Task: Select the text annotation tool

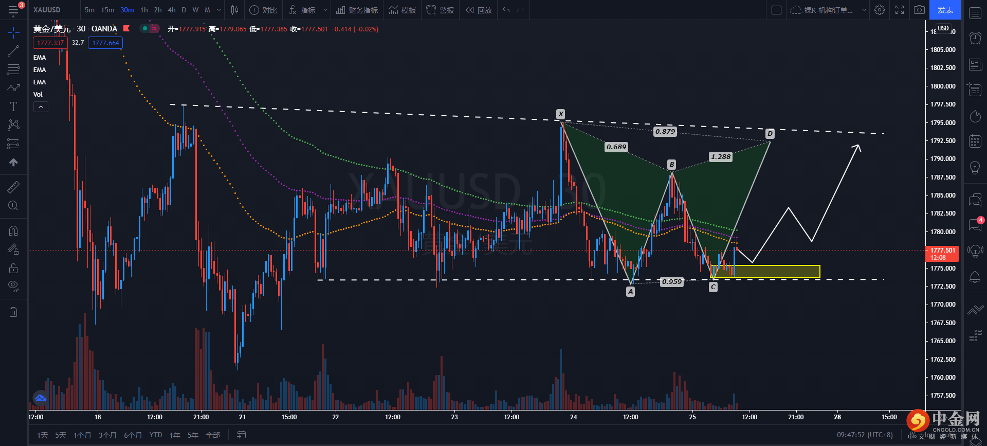Action: click(13, 106)
